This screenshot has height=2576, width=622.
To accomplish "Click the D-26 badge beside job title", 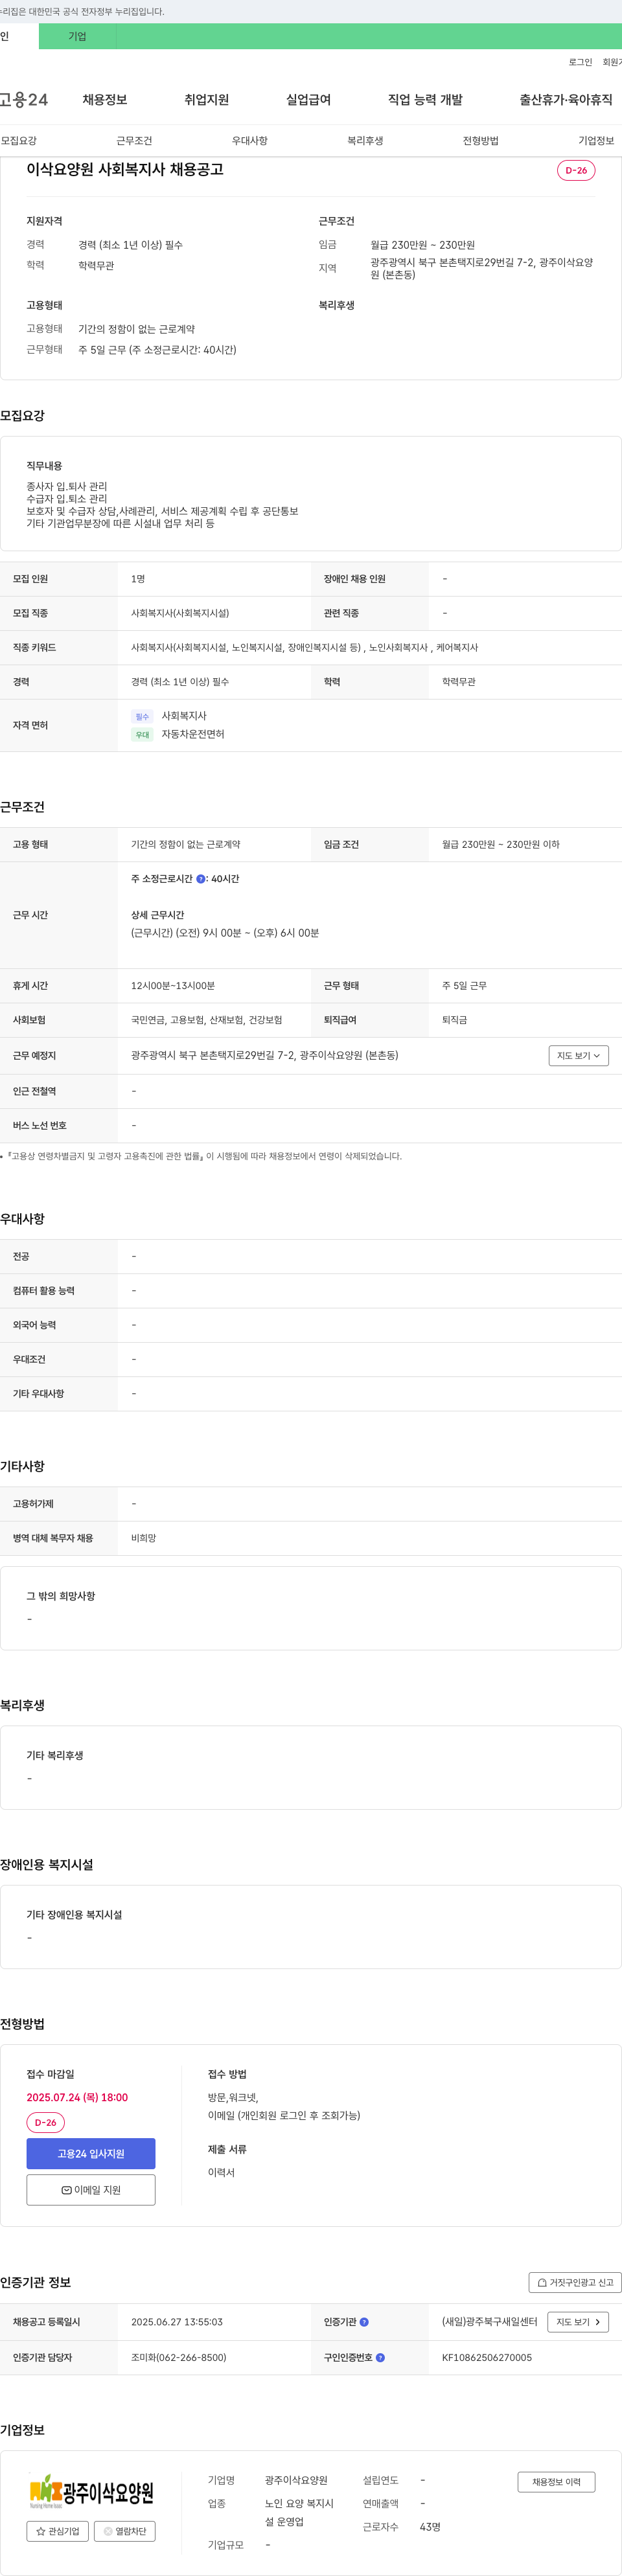I will click(576, 170).
